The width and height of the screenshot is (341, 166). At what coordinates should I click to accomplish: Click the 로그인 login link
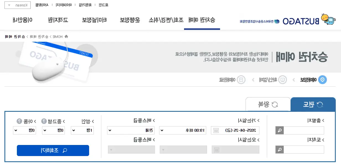[103, 5]
